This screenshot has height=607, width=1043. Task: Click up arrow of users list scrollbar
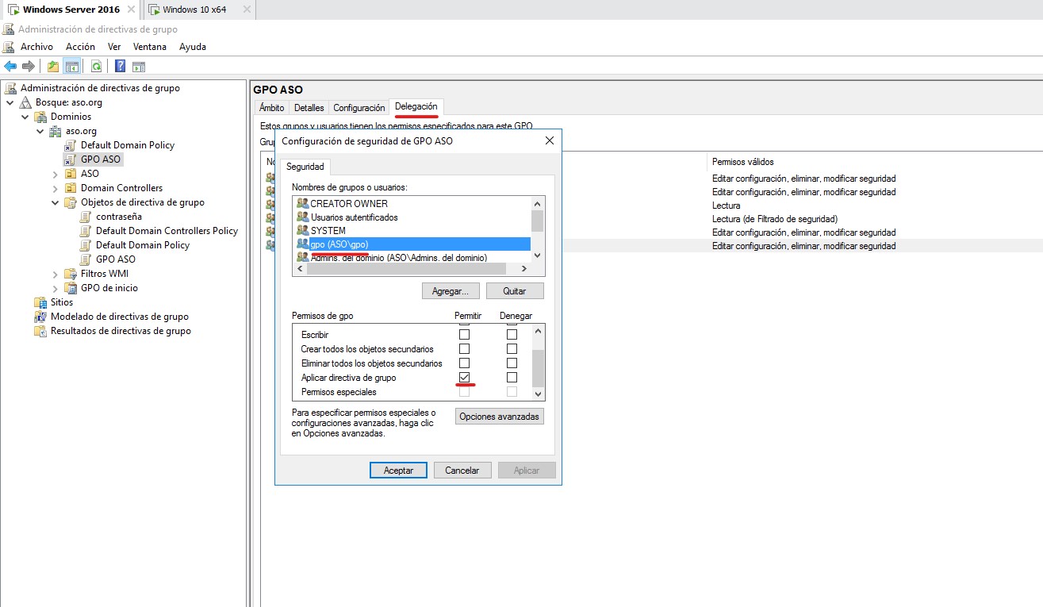coord(538,202)
